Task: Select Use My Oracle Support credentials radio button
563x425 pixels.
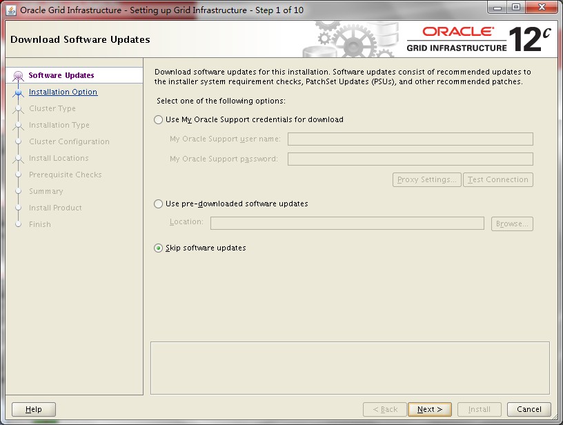Action: point(159,119)
